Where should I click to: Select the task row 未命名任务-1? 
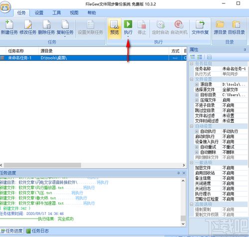(93, 58)
